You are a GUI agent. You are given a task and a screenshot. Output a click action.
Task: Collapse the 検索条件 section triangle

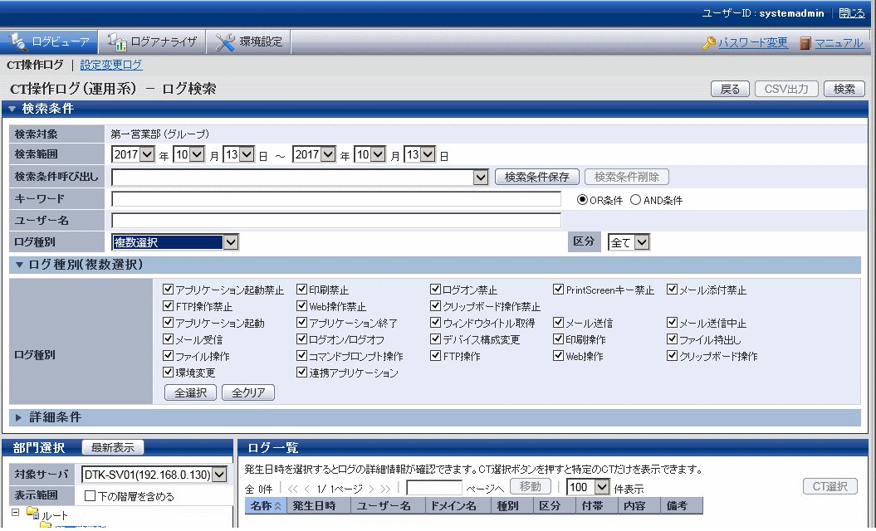point(12,109)
